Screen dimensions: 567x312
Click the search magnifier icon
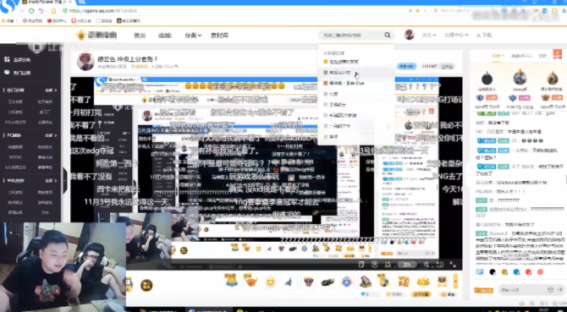tap(388, 35)
